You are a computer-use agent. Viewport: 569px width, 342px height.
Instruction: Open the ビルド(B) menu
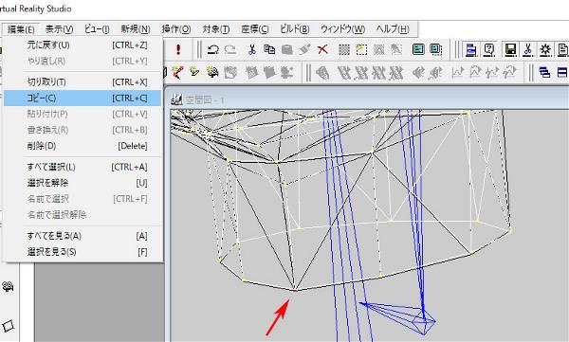click(294, 29)
